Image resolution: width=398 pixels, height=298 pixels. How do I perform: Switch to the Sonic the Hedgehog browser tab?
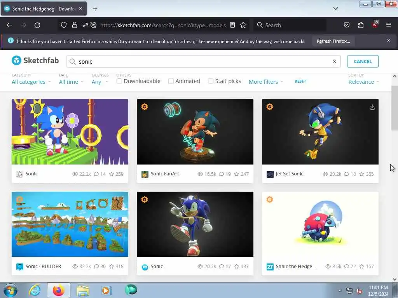click(x=44, y=9)
